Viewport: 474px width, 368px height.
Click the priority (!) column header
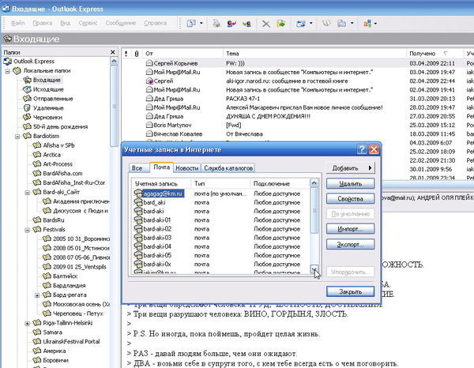click(126, 54)
